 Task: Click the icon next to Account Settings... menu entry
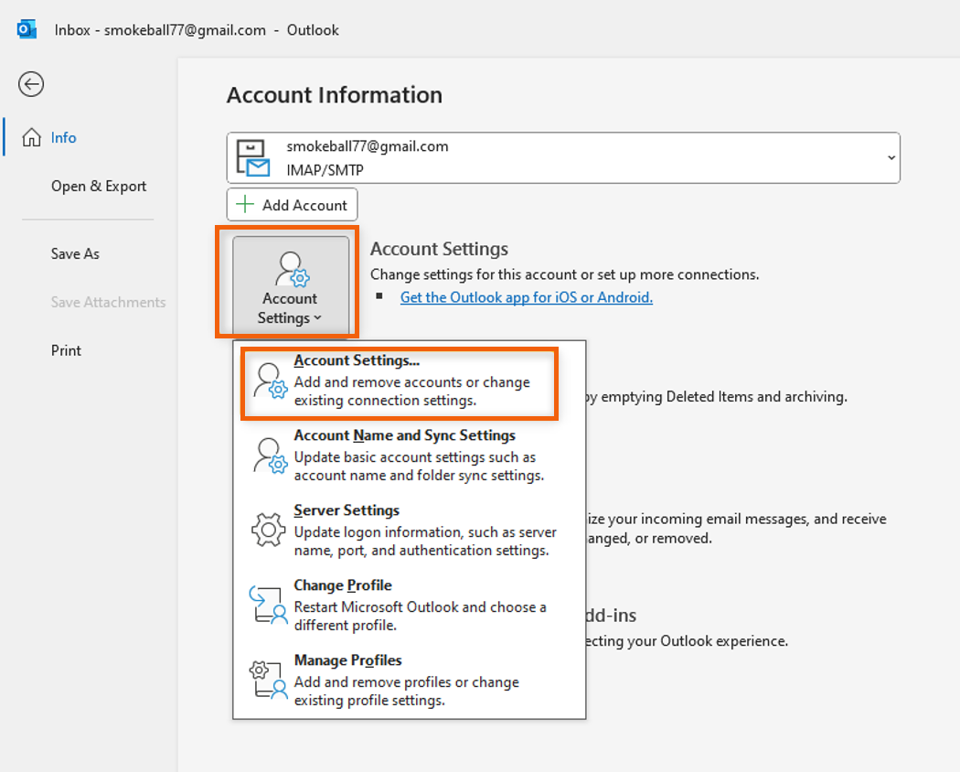(x=270, y=381)
